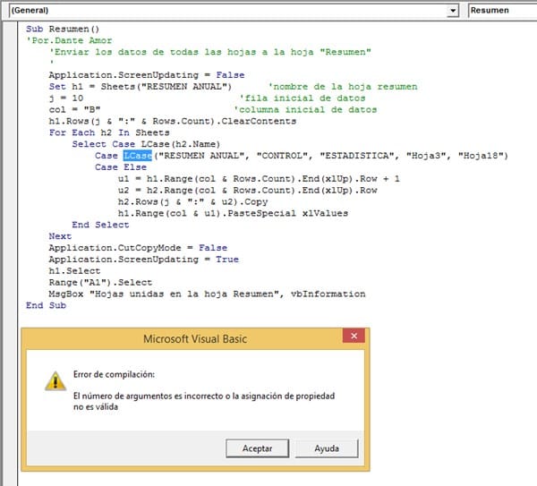The width and height of the screenshot is (537, 486).
Task: Click the 'Sub Resumen()' line
Action: point(63,30)
